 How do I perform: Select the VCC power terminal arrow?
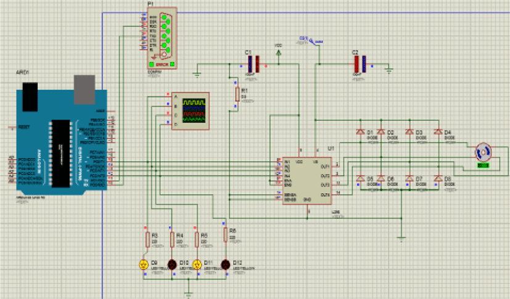coord(278,54)
